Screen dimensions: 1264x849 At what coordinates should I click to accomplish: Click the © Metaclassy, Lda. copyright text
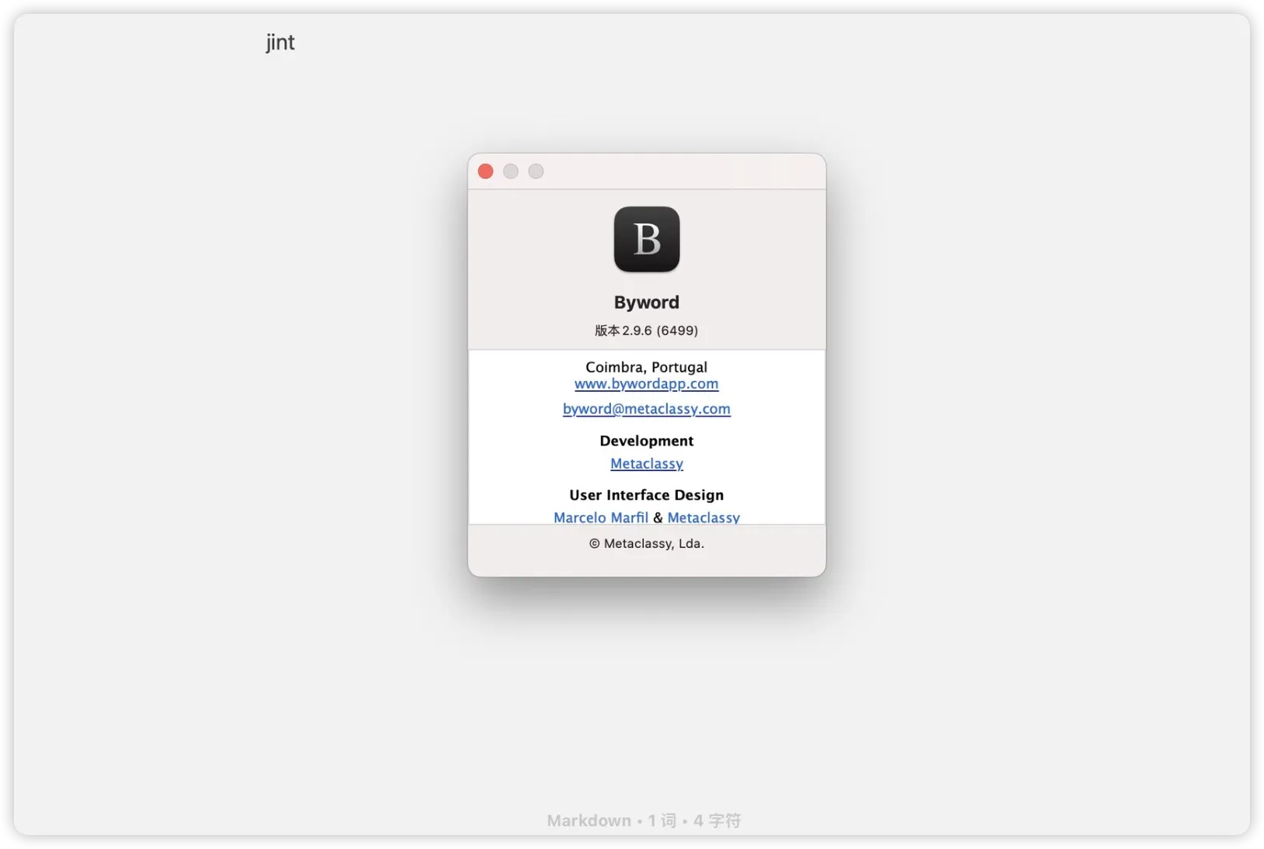click(647, 543)
